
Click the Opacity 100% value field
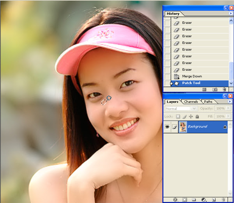coord(220,108)
